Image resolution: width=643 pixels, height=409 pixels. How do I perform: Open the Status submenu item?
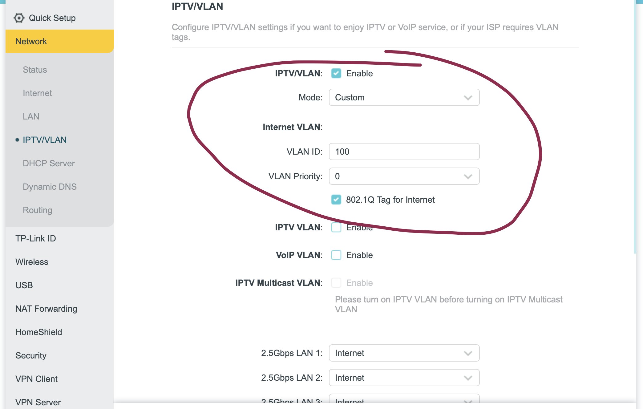coord(35,70)
